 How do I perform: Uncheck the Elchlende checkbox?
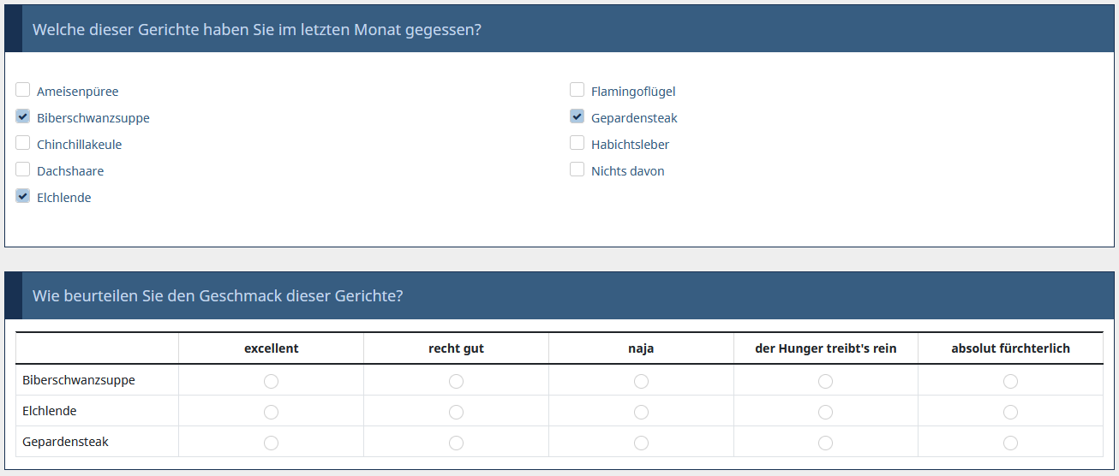pos(23,196)
